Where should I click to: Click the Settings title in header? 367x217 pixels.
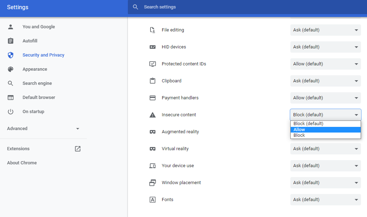pyautogui.click(x=18, y=7)
